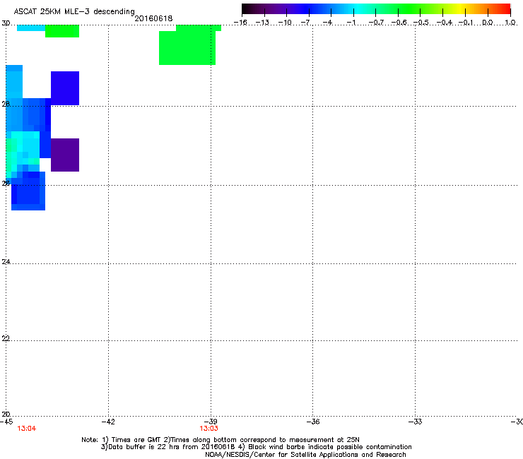
Task: Click the red 13:04 time label
Action: pyautogui.click(x=27, y=429)
